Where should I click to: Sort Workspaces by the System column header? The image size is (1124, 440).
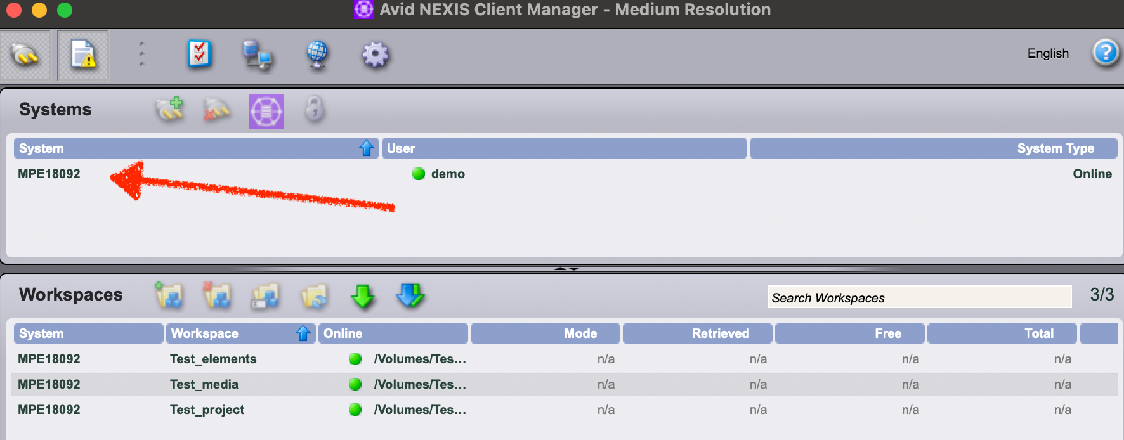88,333
